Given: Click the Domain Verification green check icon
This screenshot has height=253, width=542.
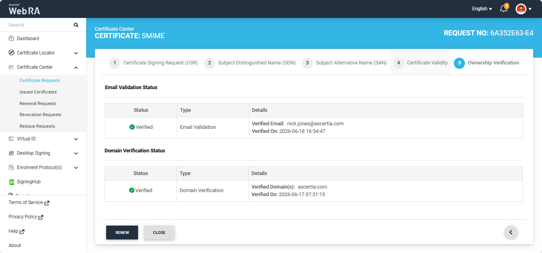Looking at the screenshot, I should (x=131, y=191).
